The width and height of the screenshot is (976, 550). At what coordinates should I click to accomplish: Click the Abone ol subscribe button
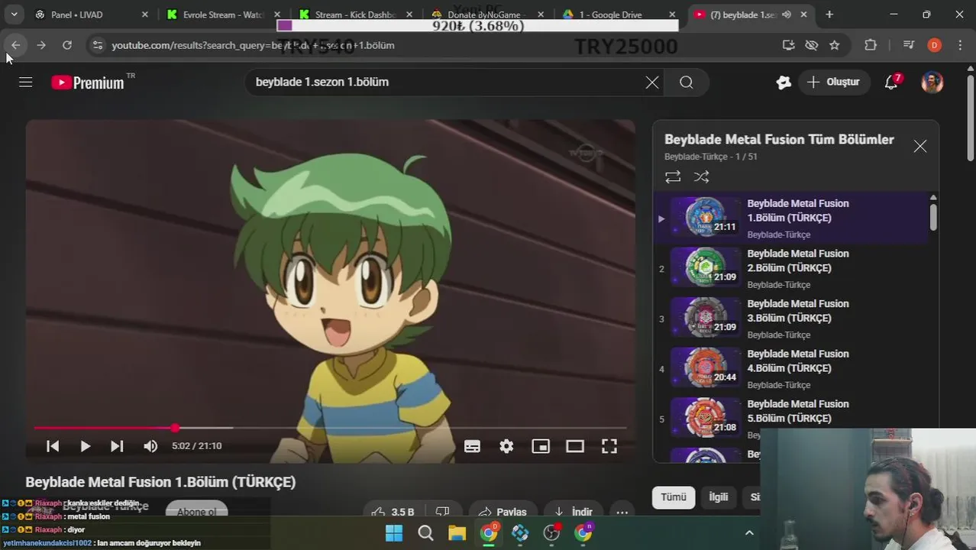(196, 512)
